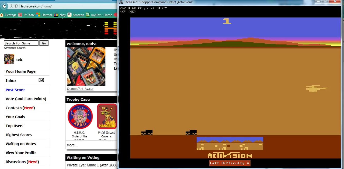Open the More... link in Trophy Case

tap(72, 145)
